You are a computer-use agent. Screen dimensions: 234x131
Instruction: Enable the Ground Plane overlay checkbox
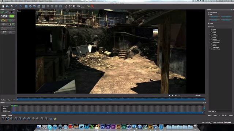(211, 49)
